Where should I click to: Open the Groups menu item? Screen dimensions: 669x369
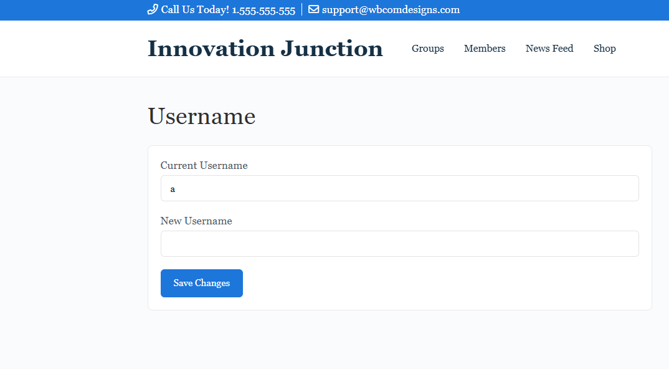click(x=427, y=49)
